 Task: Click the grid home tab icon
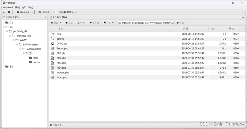[x=9, y=12]
